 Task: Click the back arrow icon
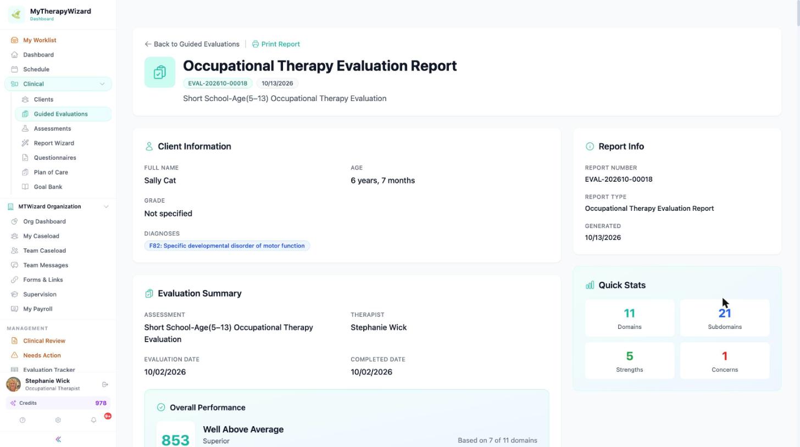148,44
